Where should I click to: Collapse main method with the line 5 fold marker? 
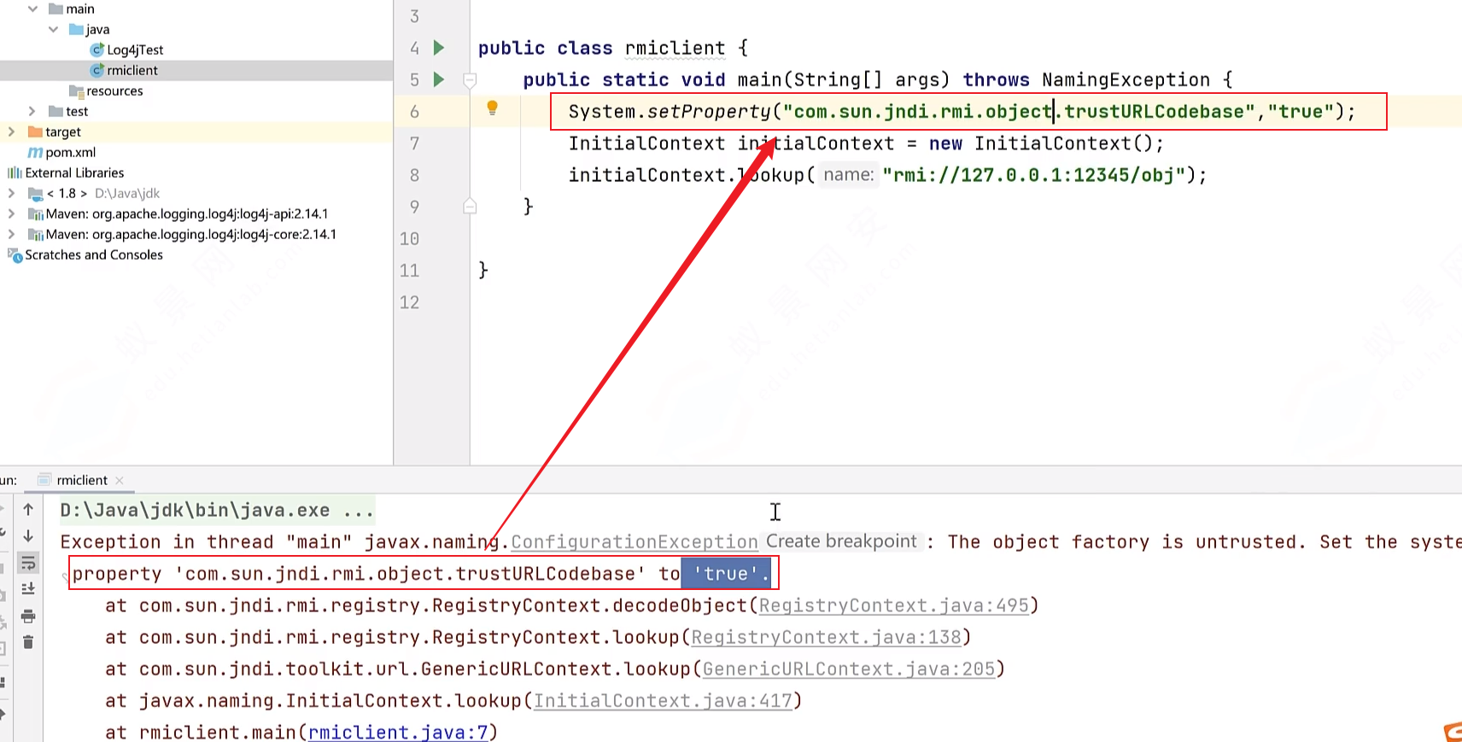coord(470,79)
